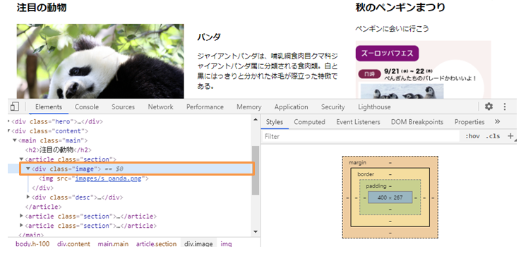This screenshot has width=521, height=256.
Task: Open the DOM Breakpoints sub-tab
Action: click(x=417, y=122)
